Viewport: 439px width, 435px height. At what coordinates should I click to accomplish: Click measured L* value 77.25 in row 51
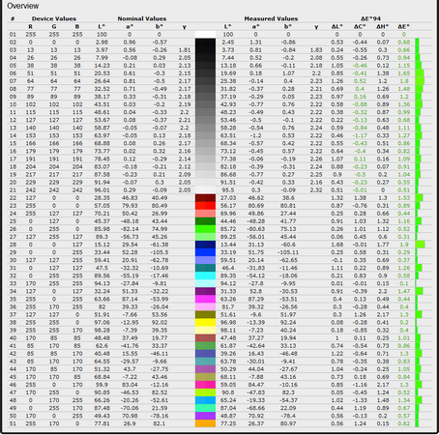coord(228,423)
